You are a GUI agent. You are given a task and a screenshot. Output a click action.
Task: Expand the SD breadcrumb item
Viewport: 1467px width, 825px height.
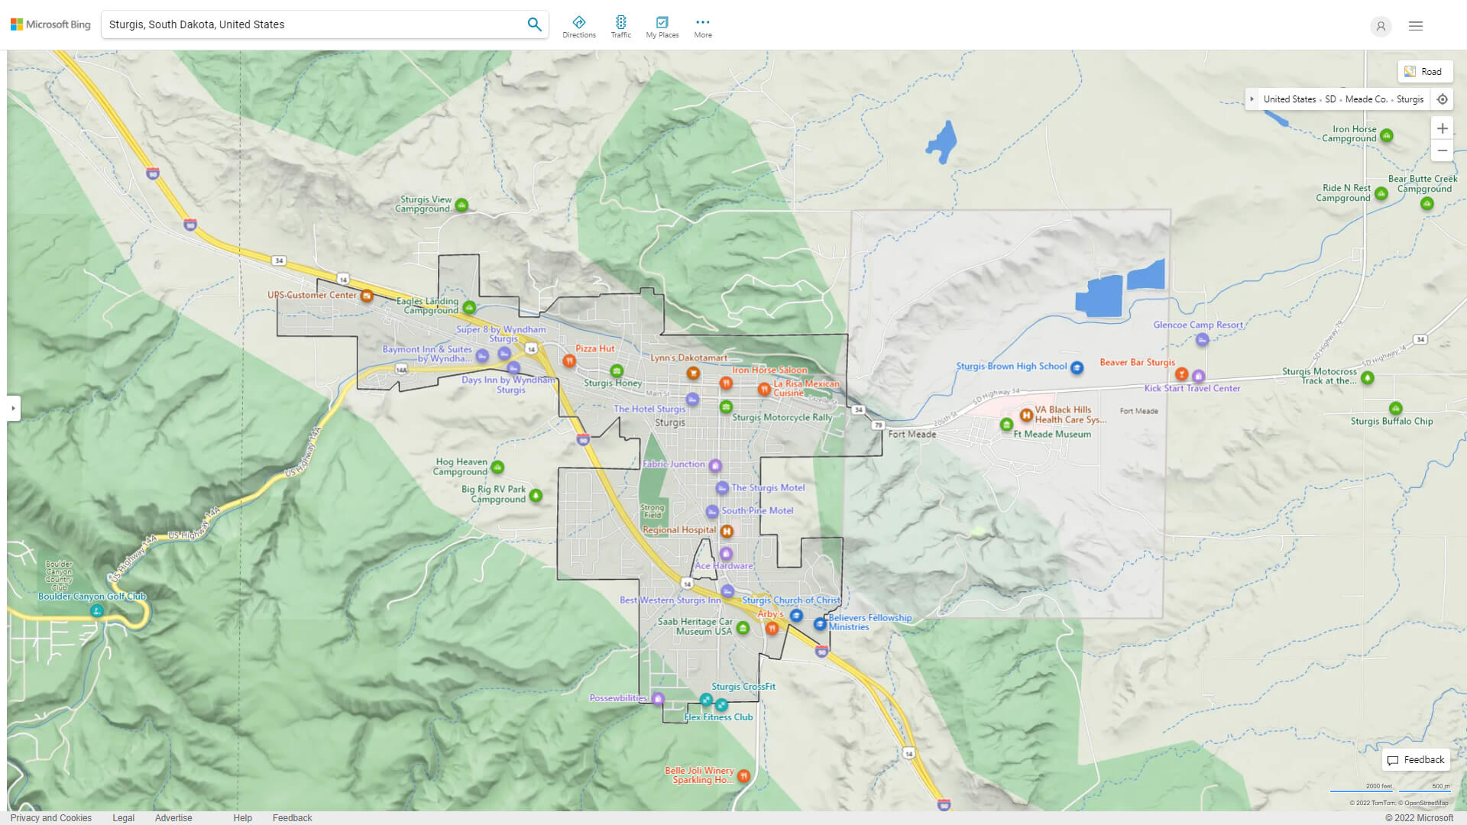pos(1329,99)
